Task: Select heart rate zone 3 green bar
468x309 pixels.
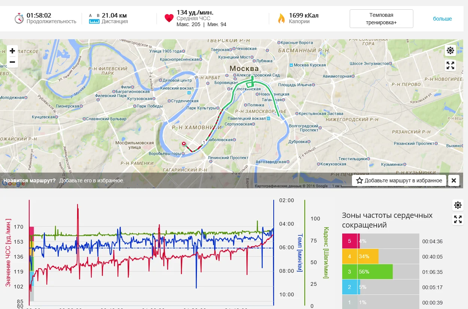Action: tap(367, 272)
